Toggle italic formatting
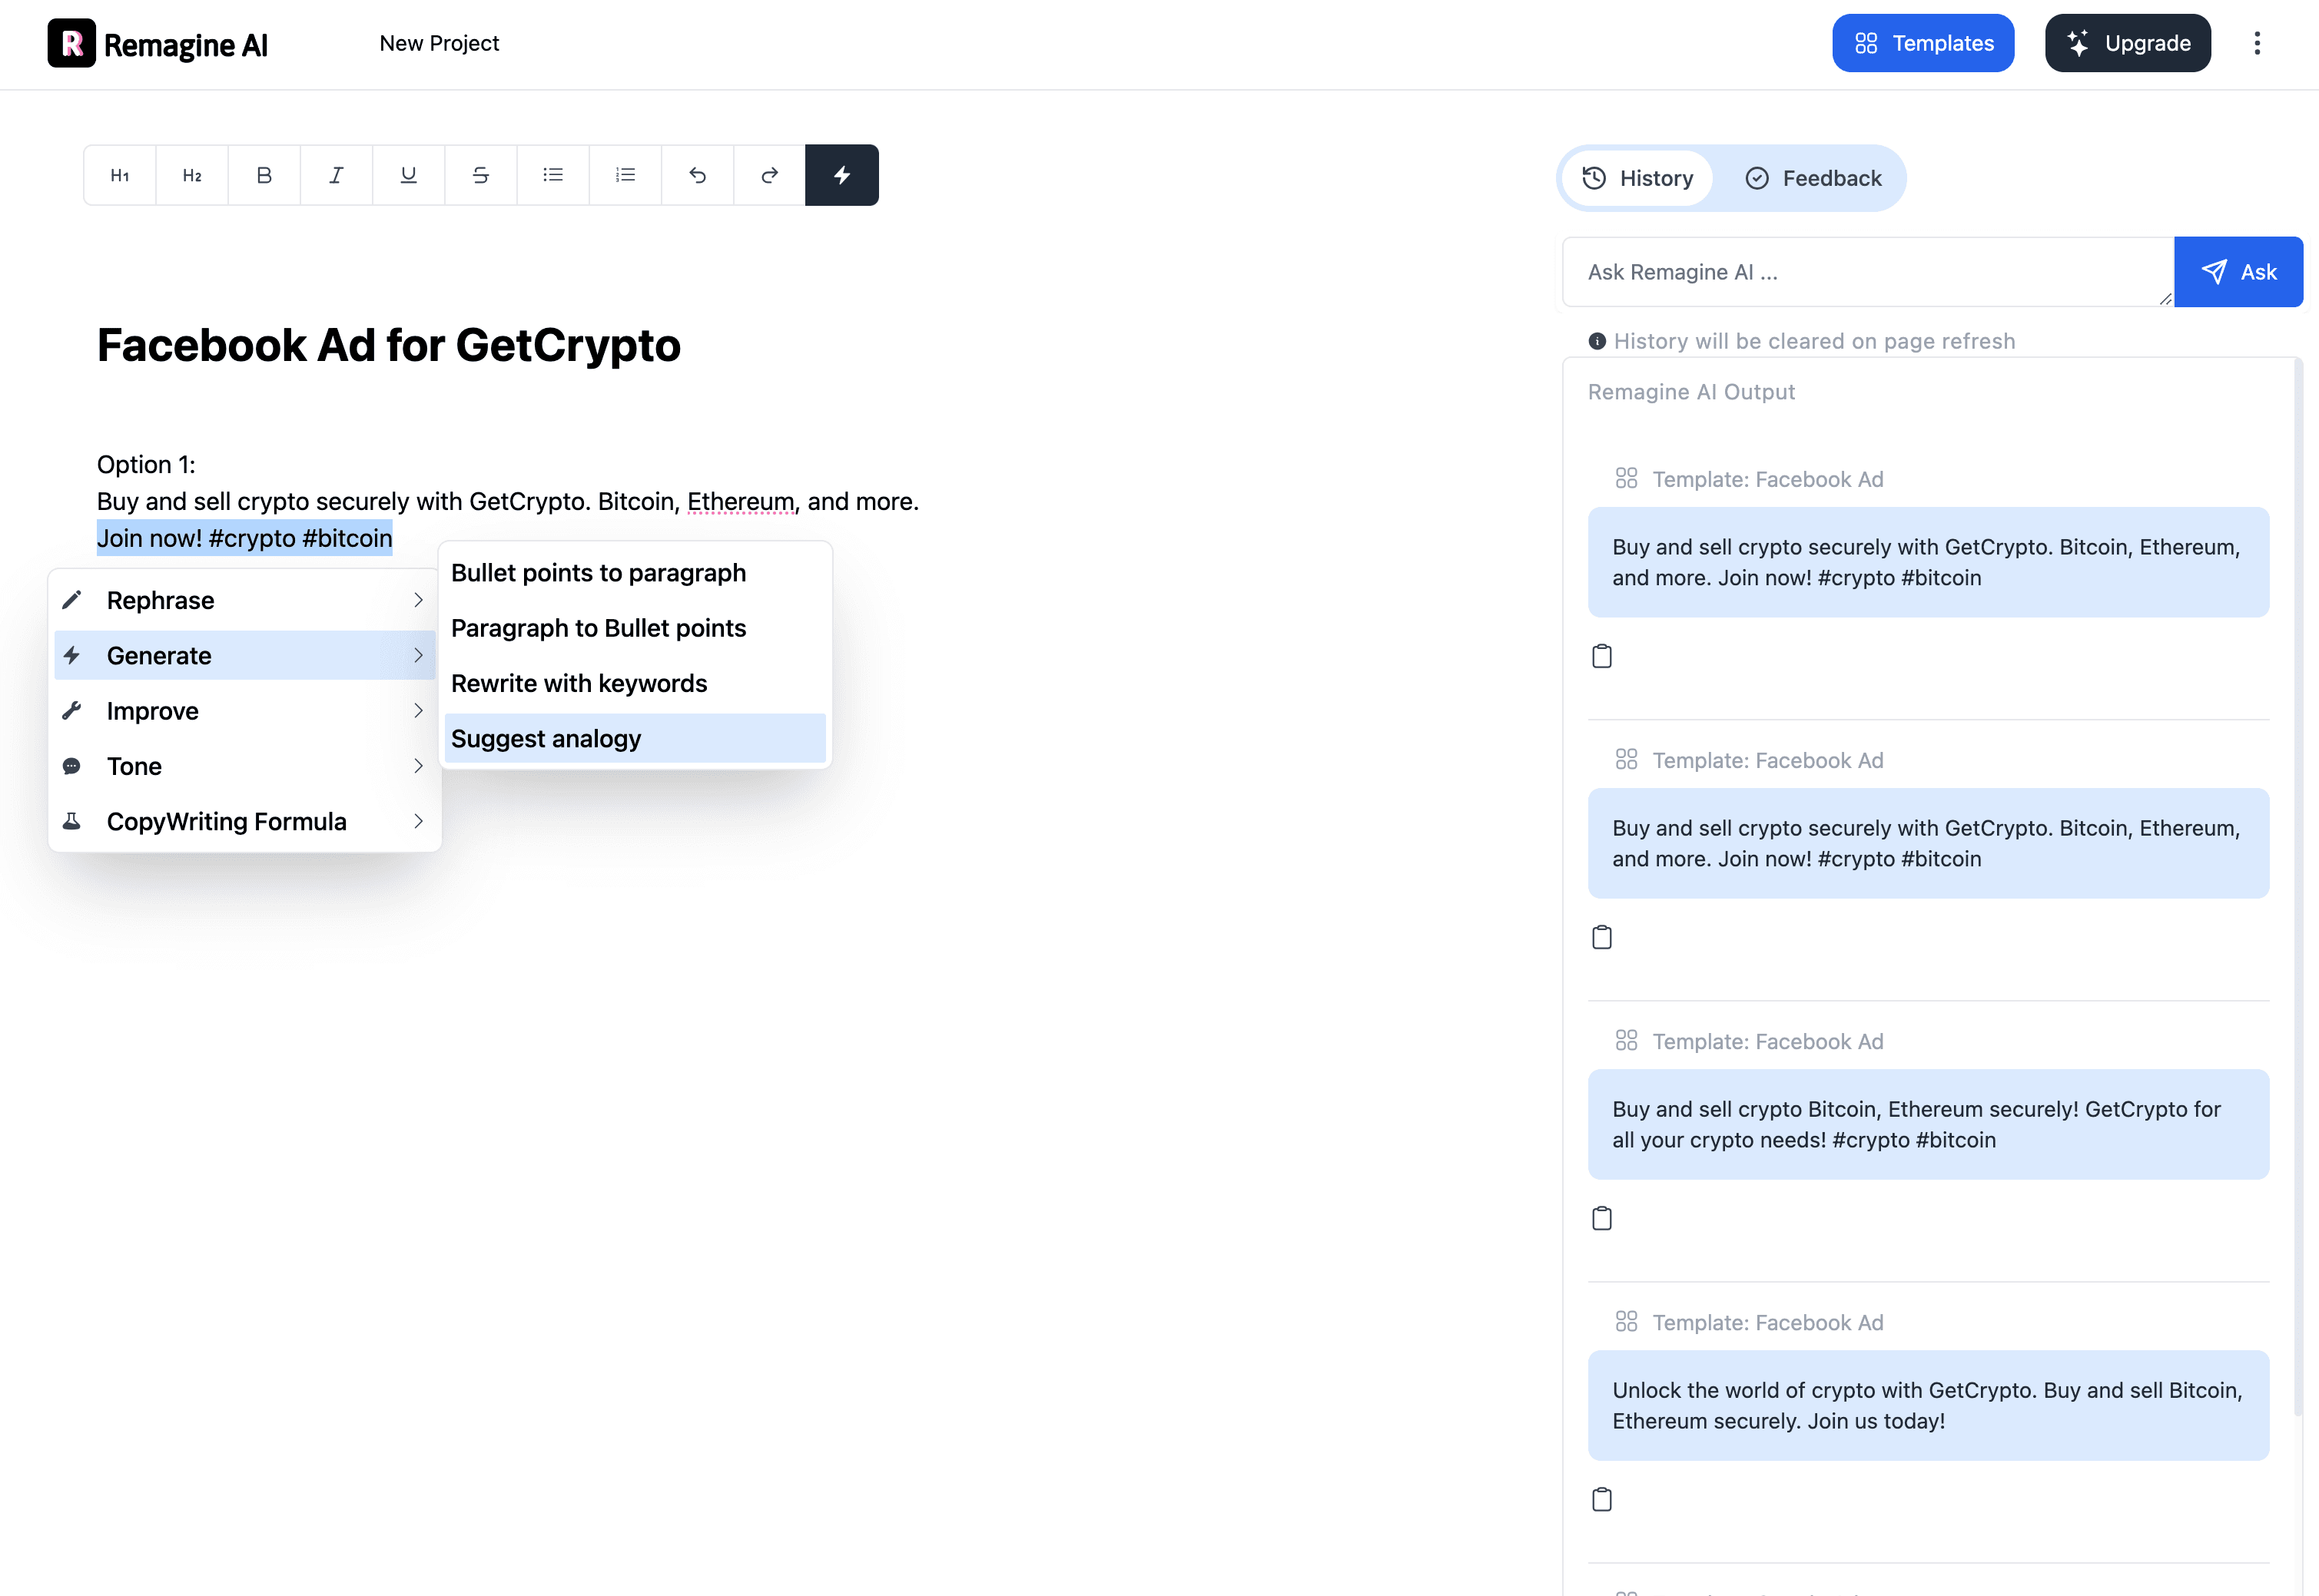Image resolution: width=2319 pixels, height=1596 pixels. [336, 175]
